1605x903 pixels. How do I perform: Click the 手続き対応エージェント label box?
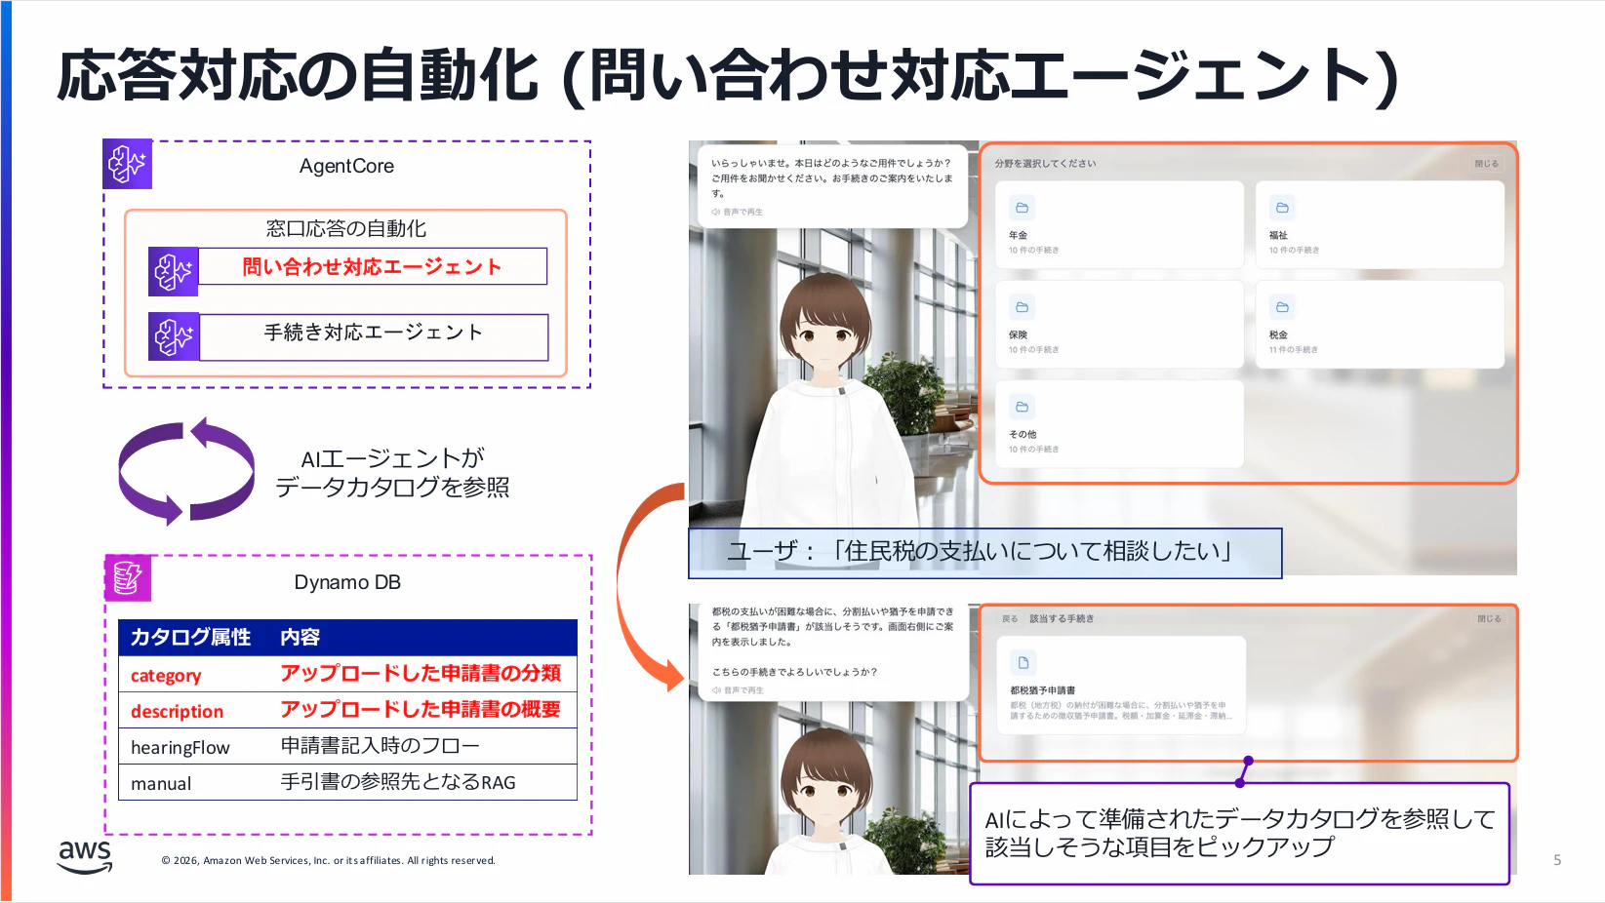374,336
